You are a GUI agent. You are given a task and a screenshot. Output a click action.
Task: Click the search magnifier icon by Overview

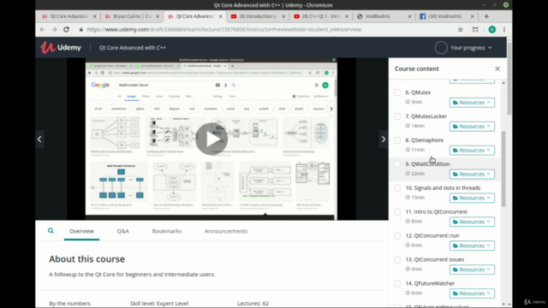(x=51, y=231)
